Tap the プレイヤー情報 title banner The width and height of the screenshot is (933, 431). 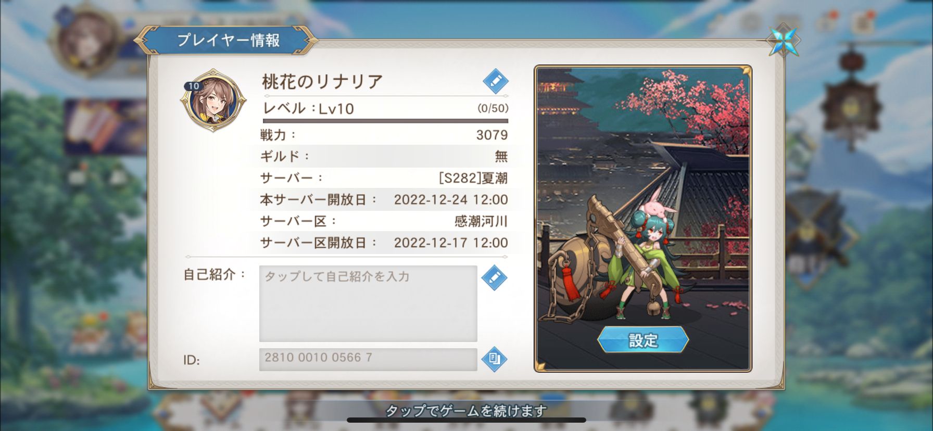click(x=226, y=40)
